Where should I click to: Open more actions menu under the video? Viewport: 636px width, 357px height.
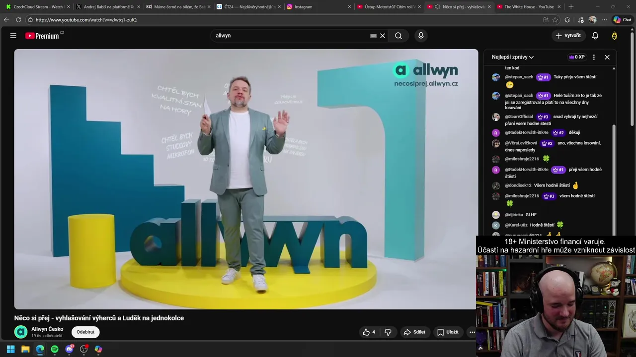click(472, 332)
